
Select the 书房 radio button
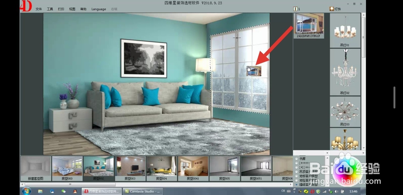point(296,159)
